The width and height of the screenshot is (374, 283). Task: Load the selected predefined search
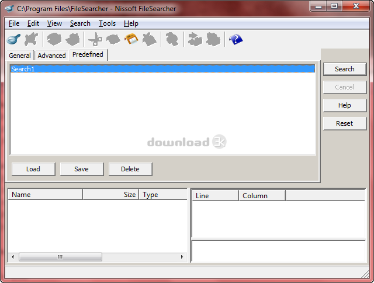(33, 169)
